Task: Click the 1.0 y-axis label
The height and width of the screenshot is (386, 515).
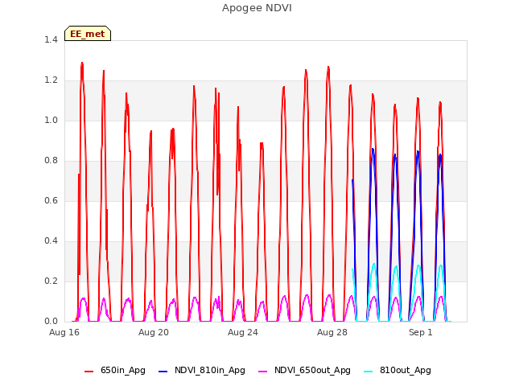Action: (51, 121)
